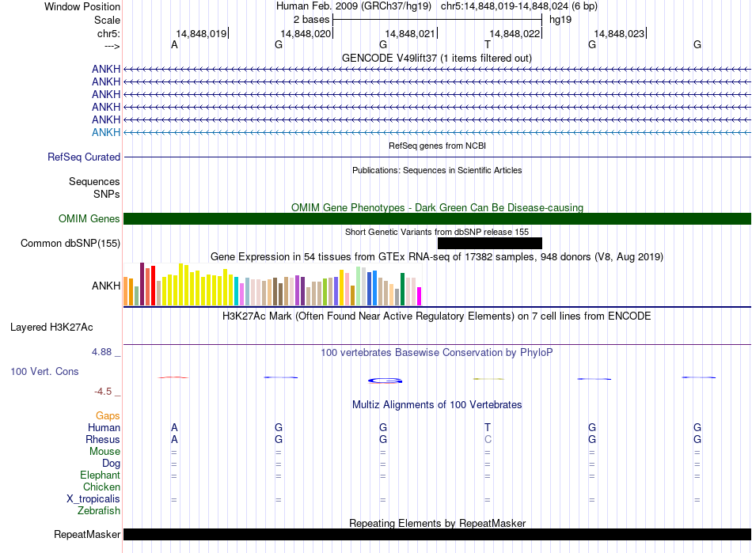This screenshot has width=752, height=553.
Task: Click the 4.88 PhyloP upper scale value
Action: point(101,352)
